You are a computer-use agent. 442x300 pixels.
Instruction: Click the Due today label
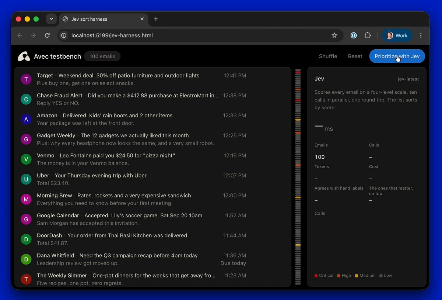(233, 263)
